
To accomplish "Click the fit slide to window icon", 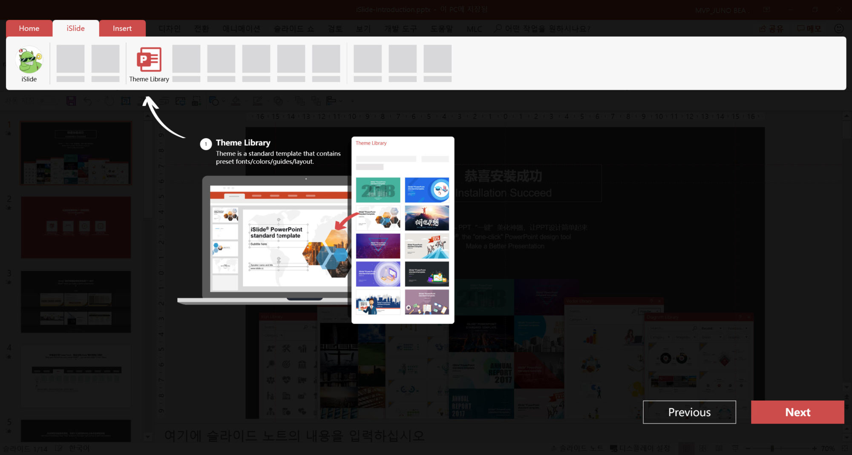I will (x=845, y=448).
